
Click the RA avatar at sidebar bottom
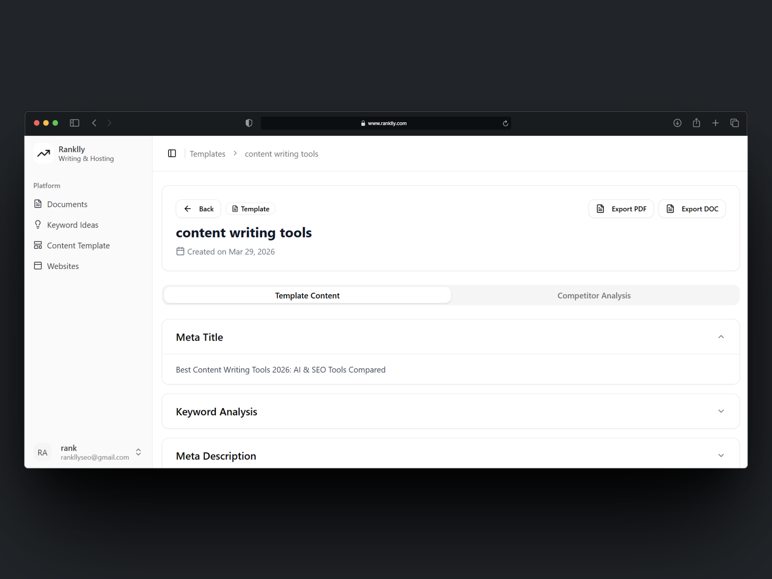pyautogui.click(x=42, y=452)
